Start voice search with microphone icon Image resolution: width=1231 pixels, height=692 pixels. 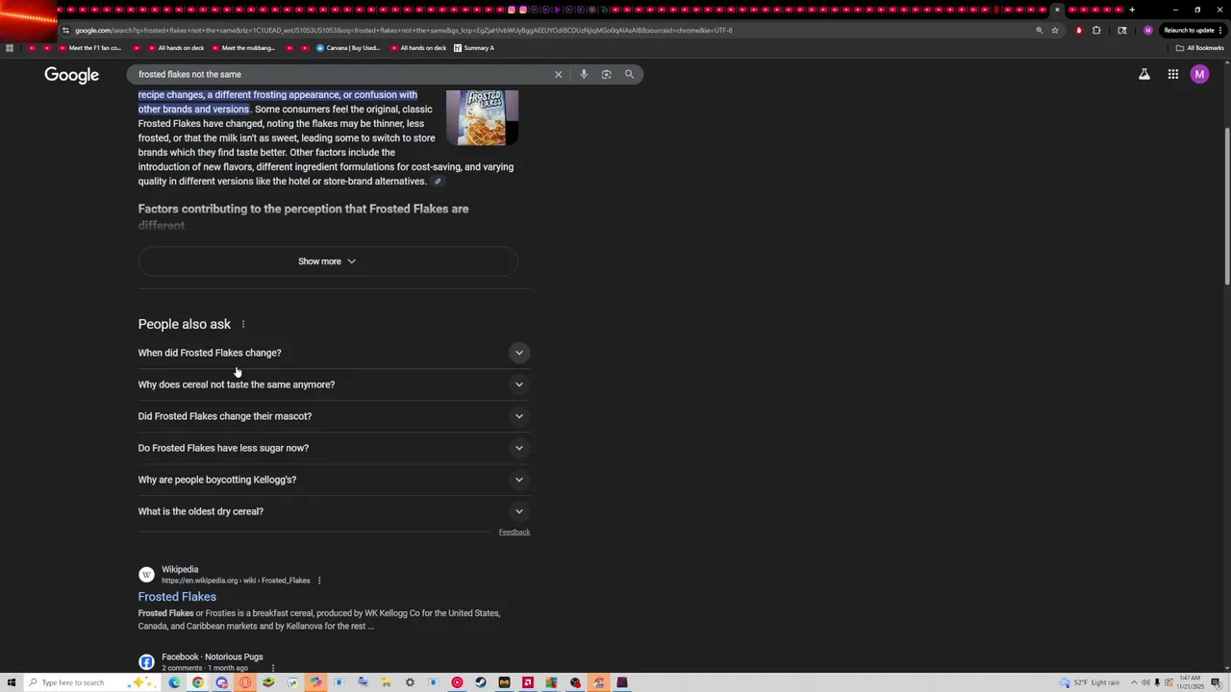point(583,74)
